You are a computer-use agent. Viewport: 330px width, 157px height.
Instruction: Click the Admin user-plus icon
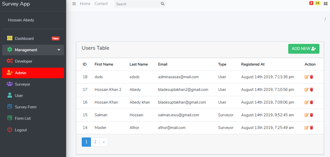coord(10,72)
